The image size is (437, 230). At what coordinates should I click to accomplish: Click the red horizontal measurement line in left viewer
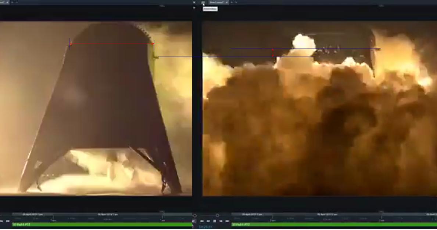point(110,44)
